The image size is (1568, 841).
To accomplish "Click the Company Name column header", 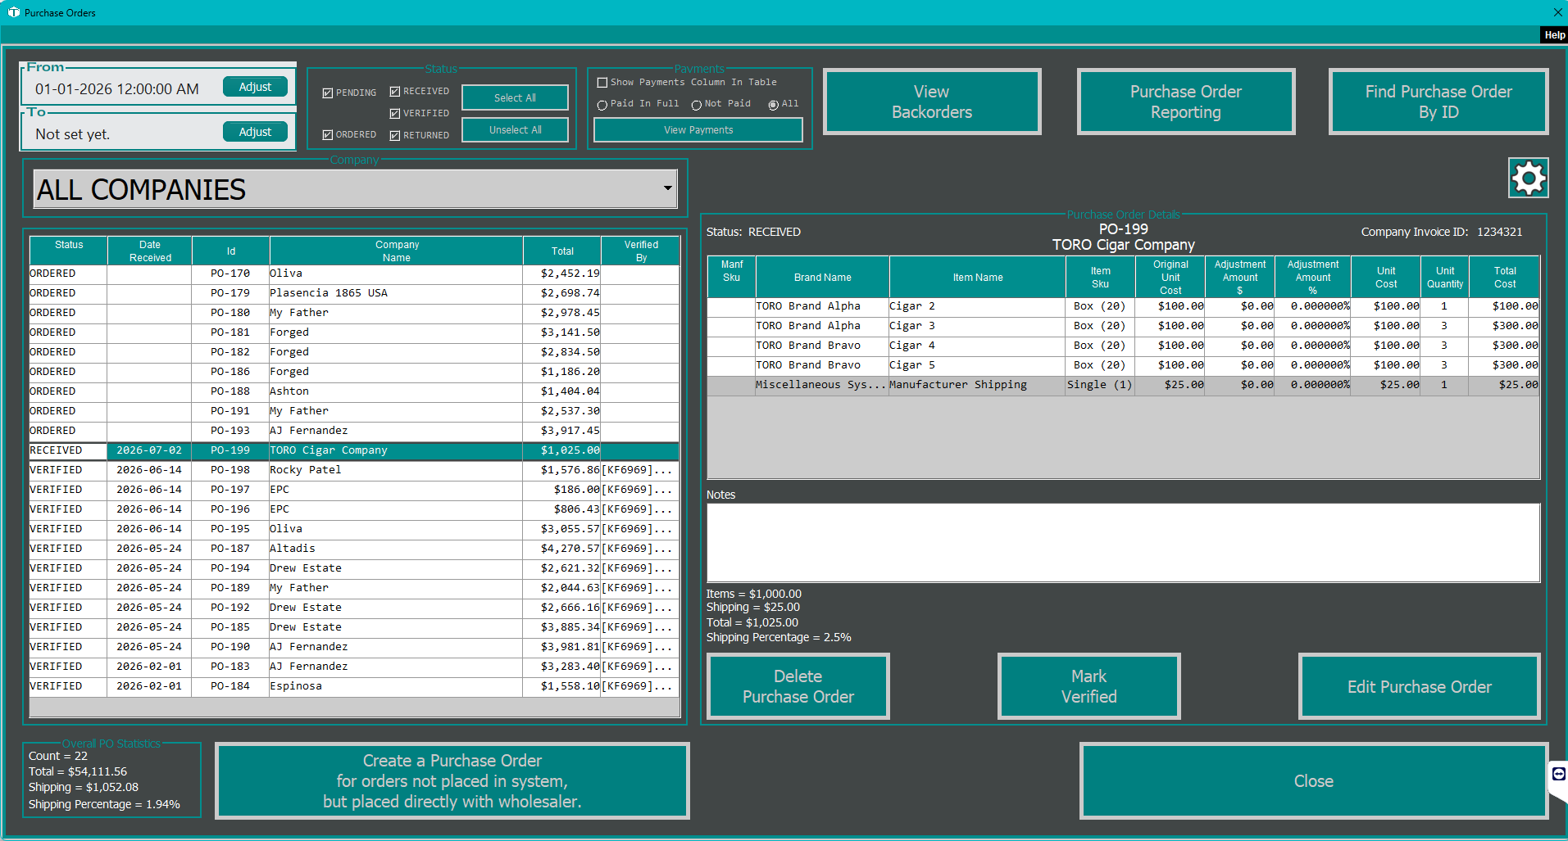I will 397,251.
